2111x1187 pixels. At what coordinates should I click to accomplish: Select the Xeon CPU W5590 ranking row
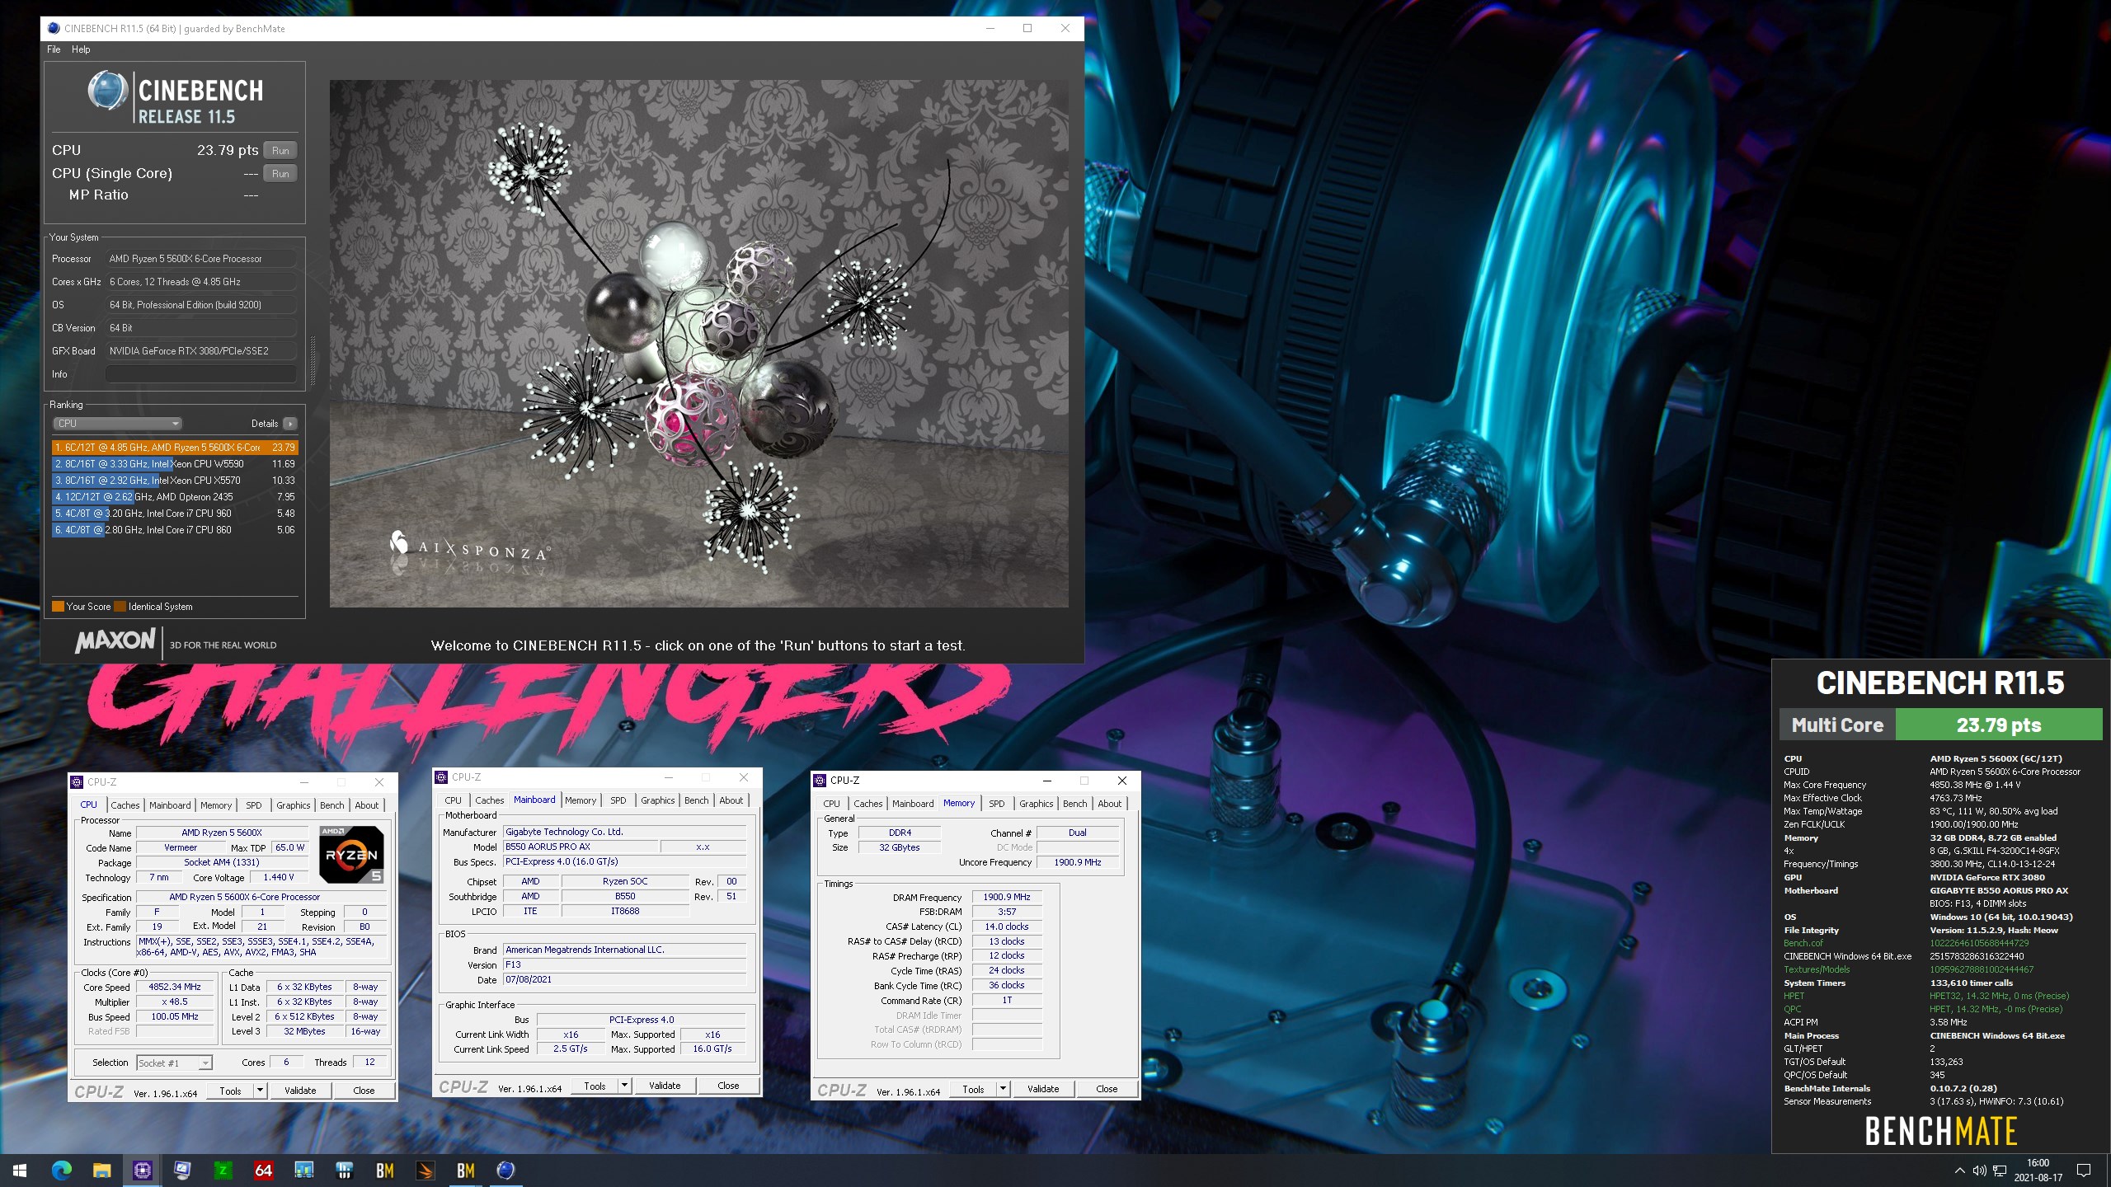pos(175,464)
